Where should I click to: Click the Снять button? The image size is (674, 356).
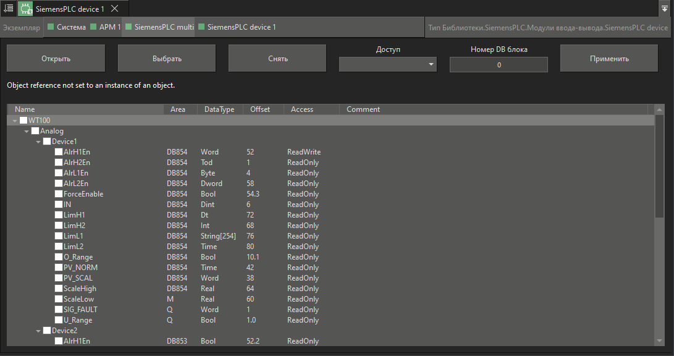pyautogui.click(x=277, y=59)
